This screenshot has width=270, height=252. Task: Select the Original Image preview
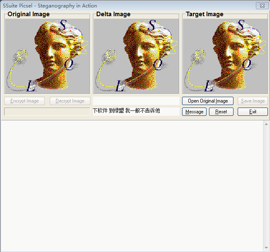[47, 56]
